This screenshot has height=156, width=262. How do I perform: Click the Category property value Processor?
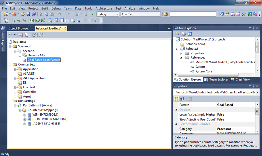(236, 129)
